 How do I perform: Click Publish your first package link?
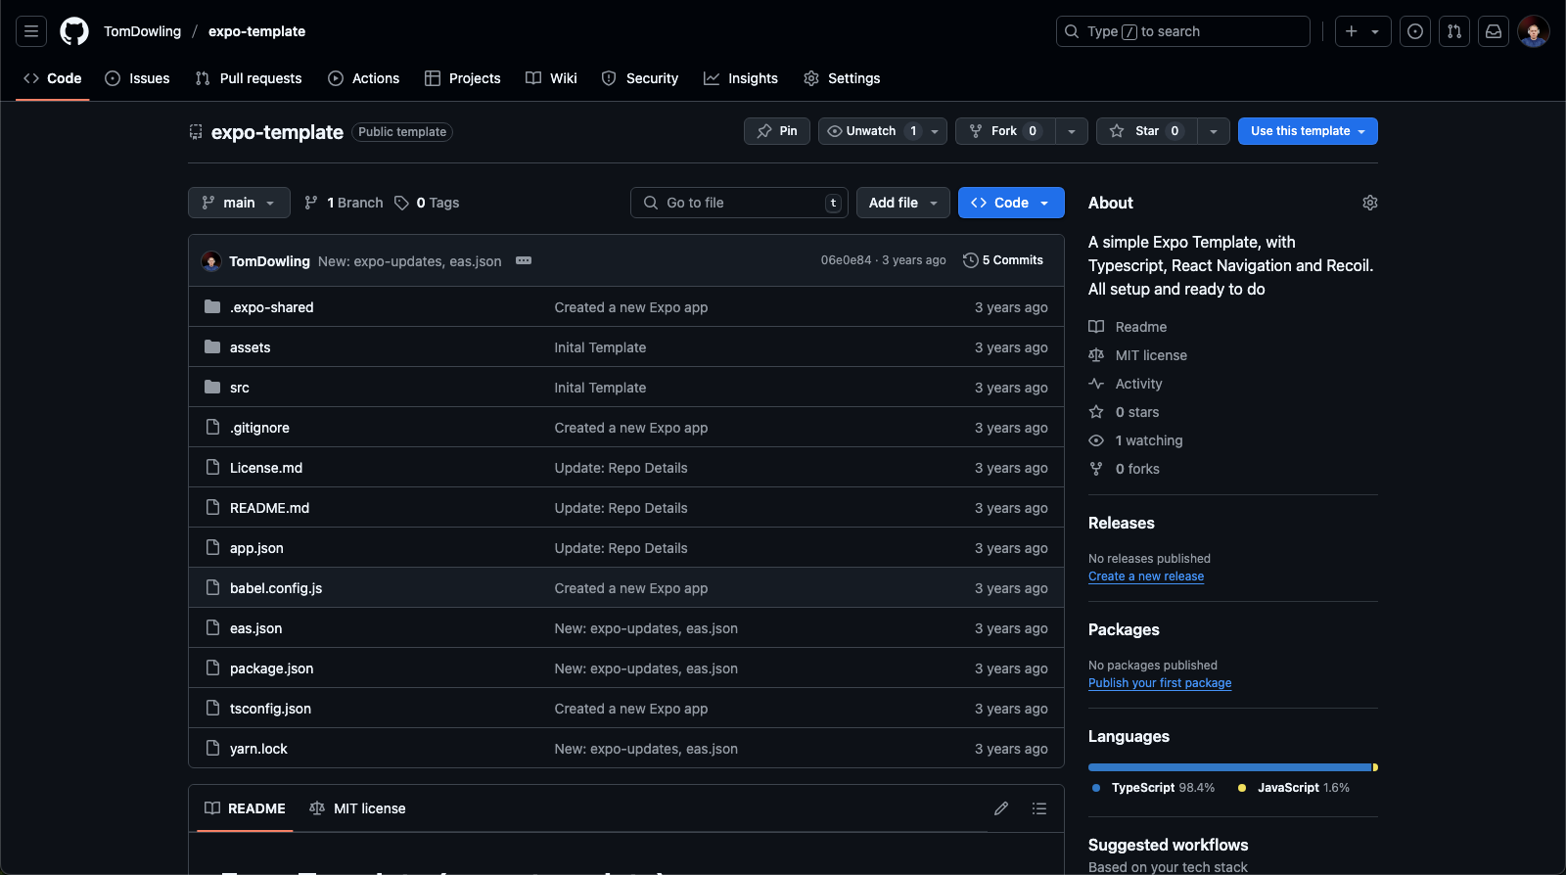tap(1160, 683)
